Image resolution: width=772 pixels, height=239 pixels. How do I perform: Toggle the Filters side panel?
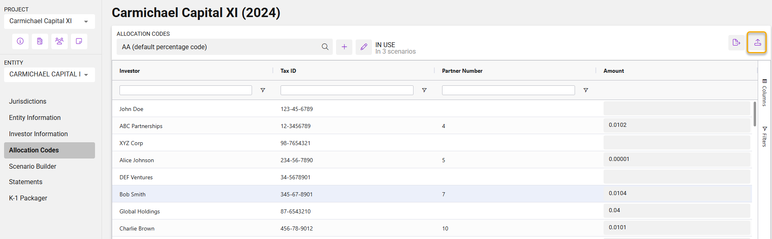pos(764,137)
